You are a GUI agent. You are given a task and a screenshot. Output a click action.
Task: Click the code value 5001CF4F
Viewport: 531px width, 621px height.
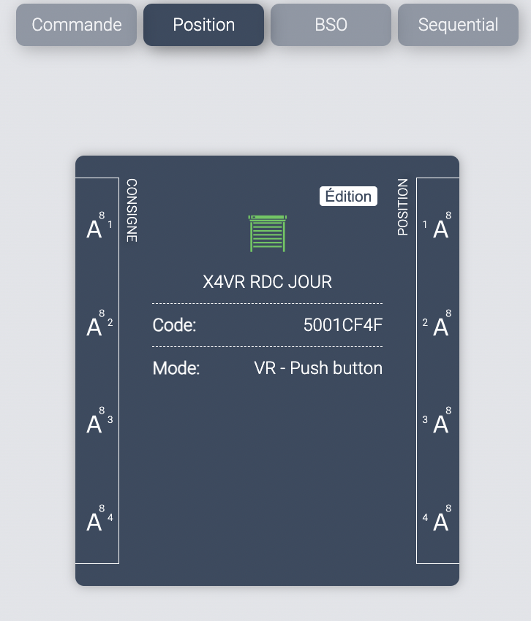point(342,325)
